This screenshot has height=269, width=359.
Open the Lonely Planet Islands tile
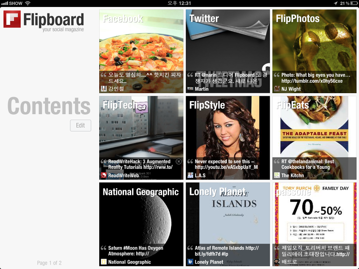click(228, 224)
